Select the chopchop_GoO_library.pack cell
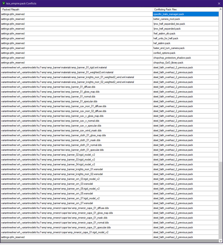 click(x=186, y=63)
